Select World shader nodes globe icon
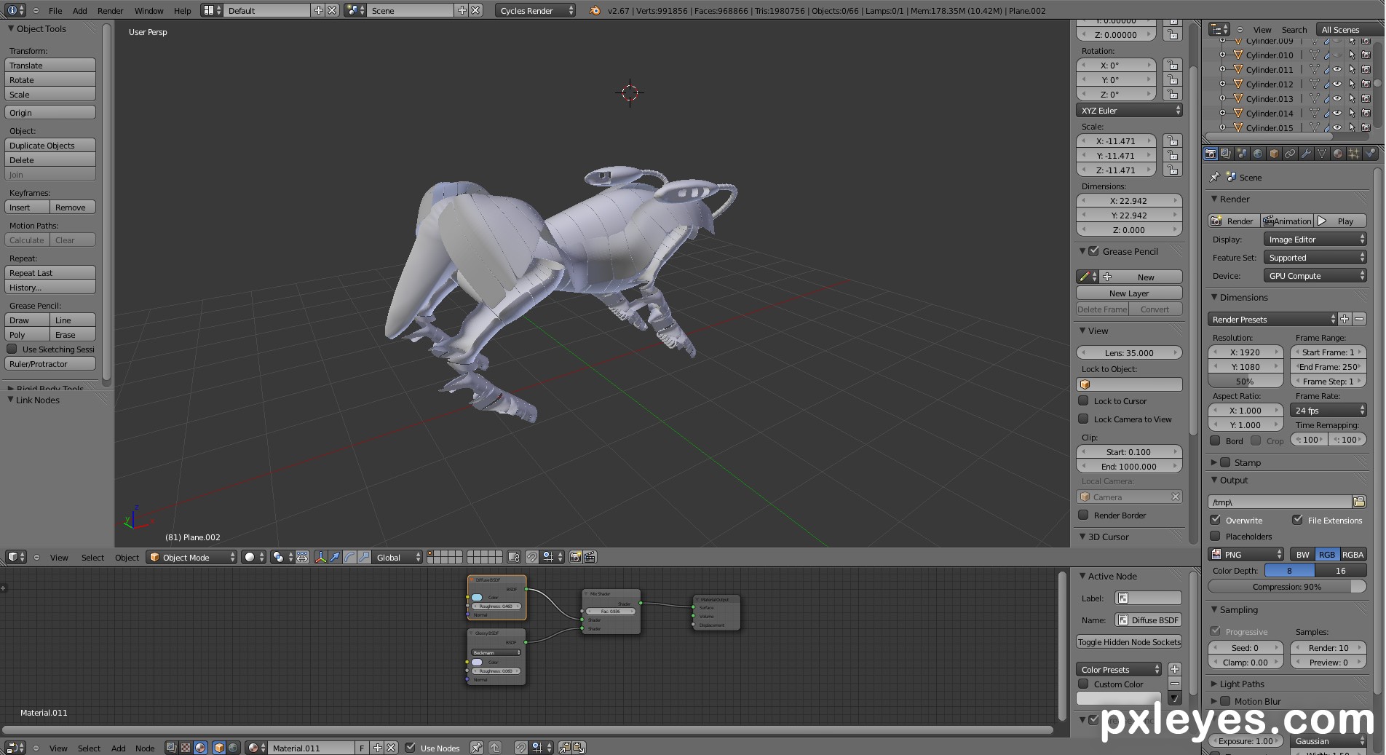Screen dimensions: 1386x755 pyautogui.click(x=233, y=748)
